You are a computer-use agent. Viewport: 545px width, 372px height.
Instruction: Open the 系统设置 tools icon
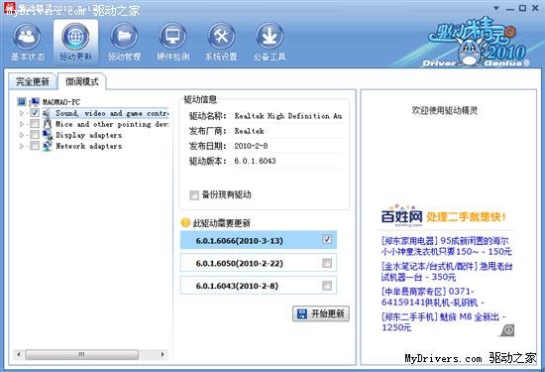(x=221, y=37)
